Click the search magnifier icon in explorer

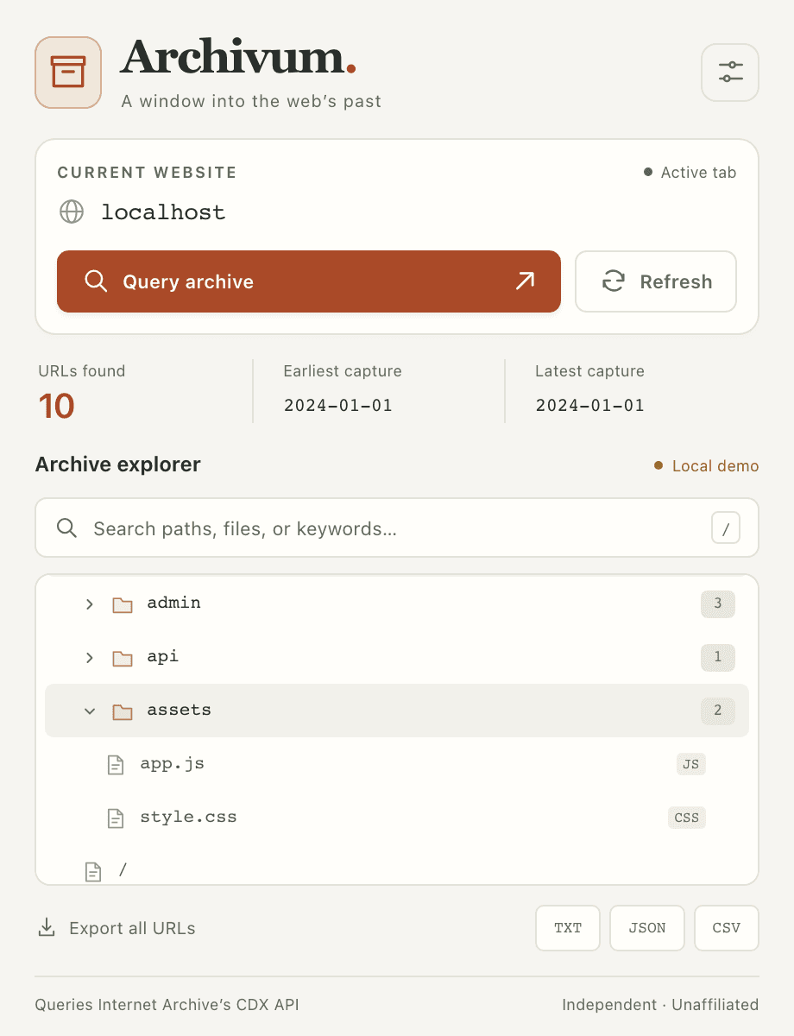click(x=67, y=528)
